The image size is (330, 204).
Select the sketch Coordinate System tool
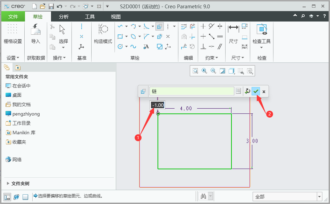pos(168,46)
